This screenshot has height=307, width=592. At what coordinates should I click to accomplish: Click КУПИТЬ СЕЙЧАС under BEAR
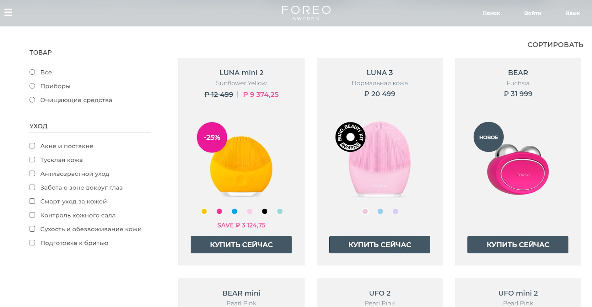pyautogui.click(x=518, y=244)
